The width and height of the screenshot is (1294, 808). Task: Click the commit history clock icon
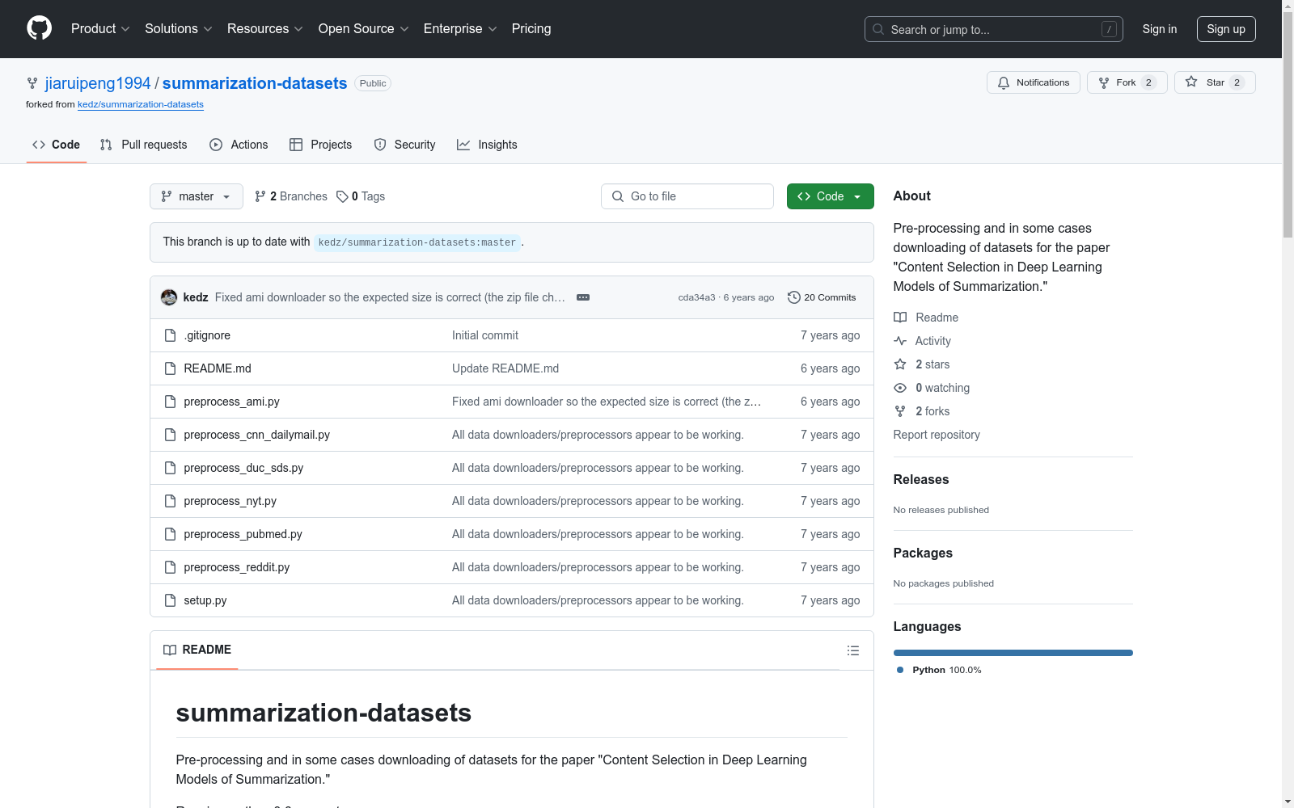[x=794, y=297]
